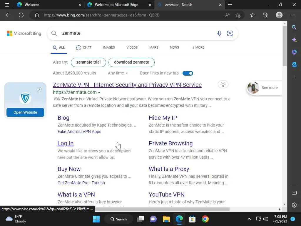
Task: Click the See more card
Action: pyautogui.click(x=264, y=88)
